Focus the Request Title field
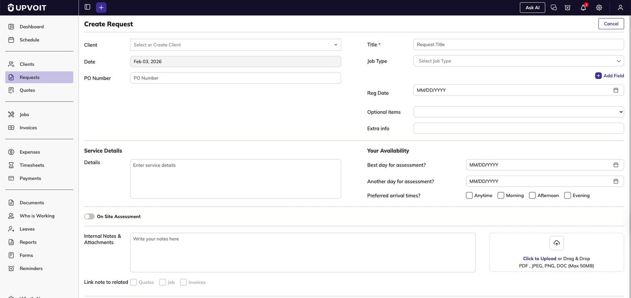Viewport: 631px width, 298px height. tap(519, 44)
